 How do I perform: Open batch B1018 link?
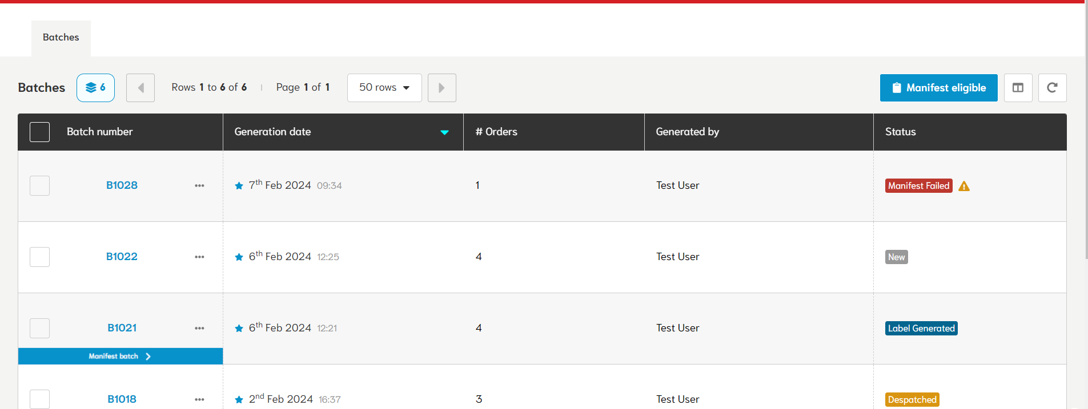122,399
